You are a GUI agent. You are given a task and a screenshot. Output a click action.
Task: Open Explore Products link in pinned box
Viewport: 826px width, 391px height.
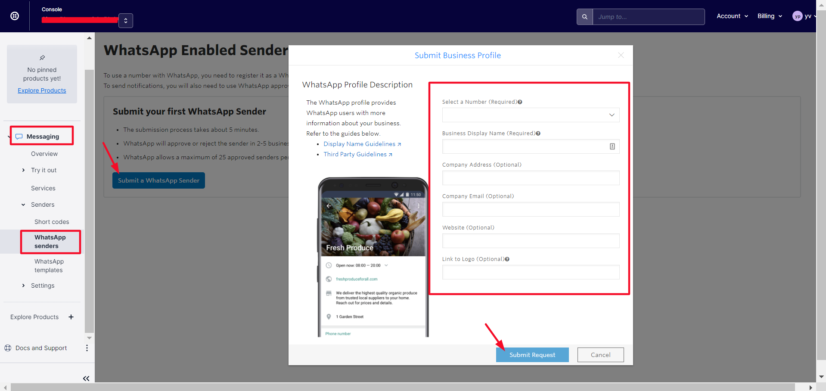42,90
